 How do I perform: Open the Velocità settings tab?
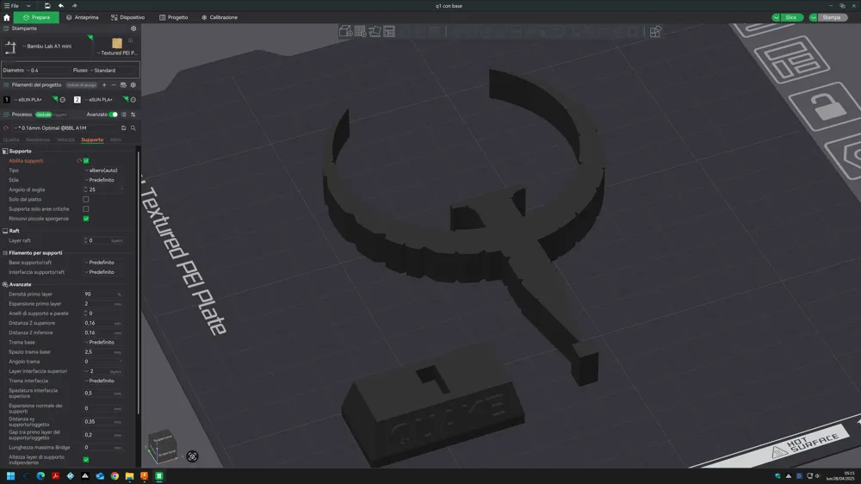pos(65,140)
